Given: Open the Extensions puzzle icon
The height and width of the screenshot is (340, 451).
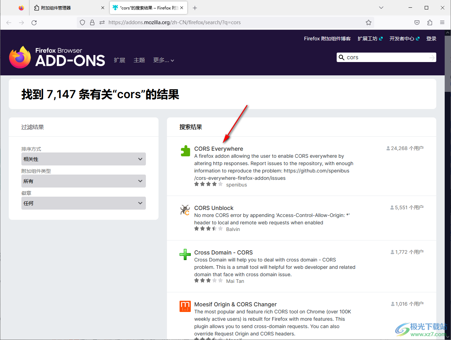Looking at the screenshot, I should pos(430,22).
